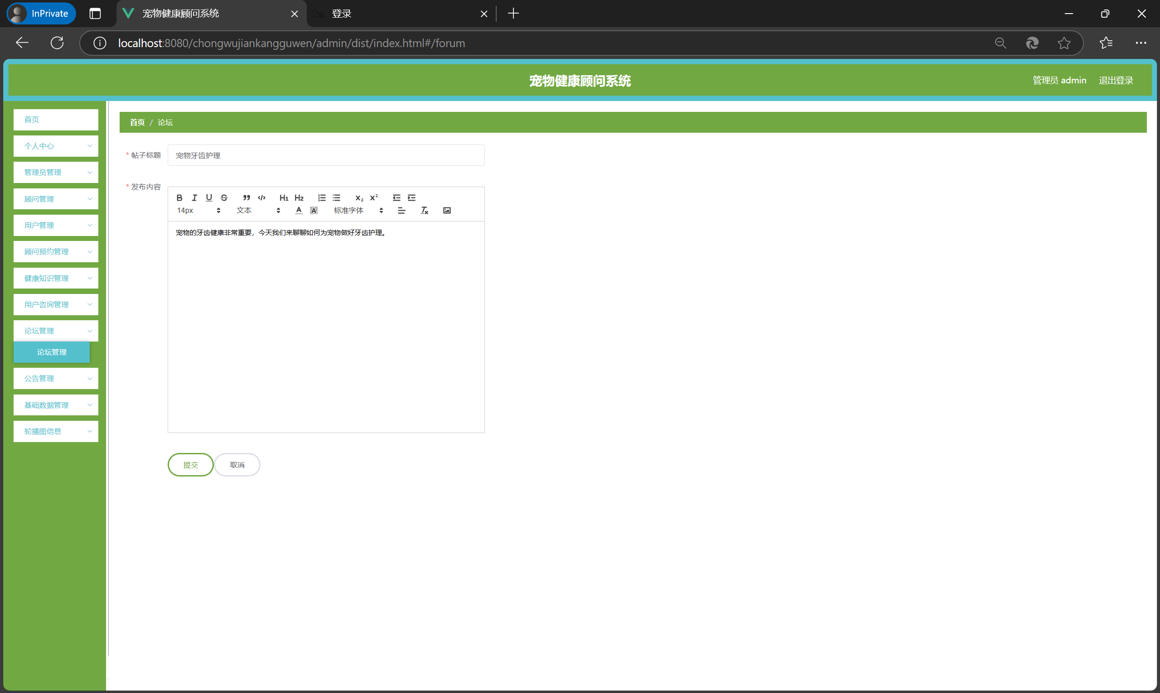Click 退出登录 to log out

pyautogui.click(x=1116, y=80)
